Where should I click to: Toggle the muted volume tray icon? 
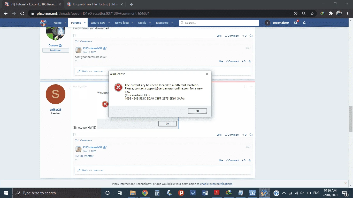(x=302, y=193)
